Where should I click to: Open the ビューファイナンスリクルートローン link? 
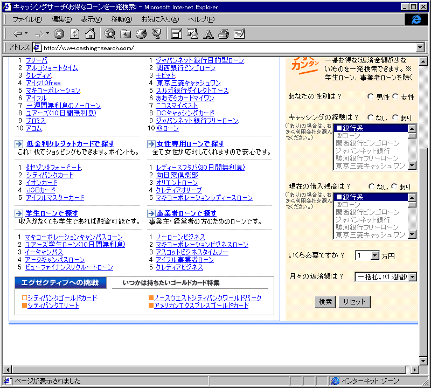click(69, 267)
